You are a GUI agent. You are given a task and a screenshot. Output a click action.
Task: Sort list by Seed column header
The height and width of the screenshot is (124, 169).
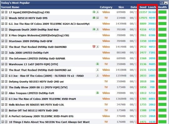(143, 7)
